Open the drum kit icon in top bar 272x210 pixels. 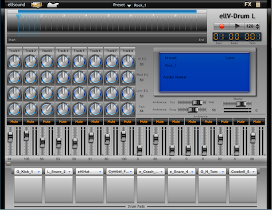point(37,5)
